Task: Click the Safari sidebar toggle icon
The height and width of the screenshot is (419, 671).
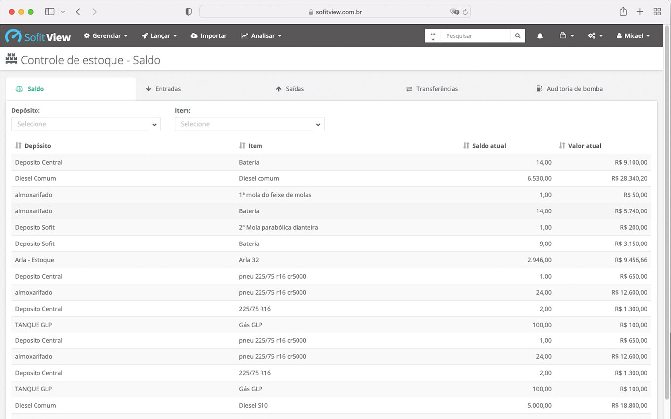Action: [x=50, y=12]
